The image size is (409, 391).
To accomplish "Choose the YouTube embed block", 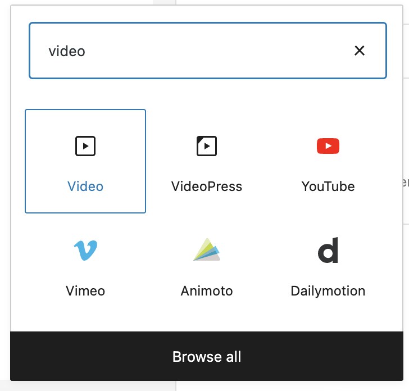I will tap(328, 161).
